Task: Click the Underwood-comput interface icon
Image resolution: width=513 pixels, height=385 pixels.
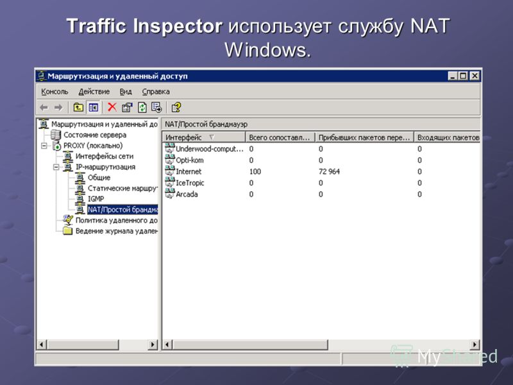Action: coord(170,148)
